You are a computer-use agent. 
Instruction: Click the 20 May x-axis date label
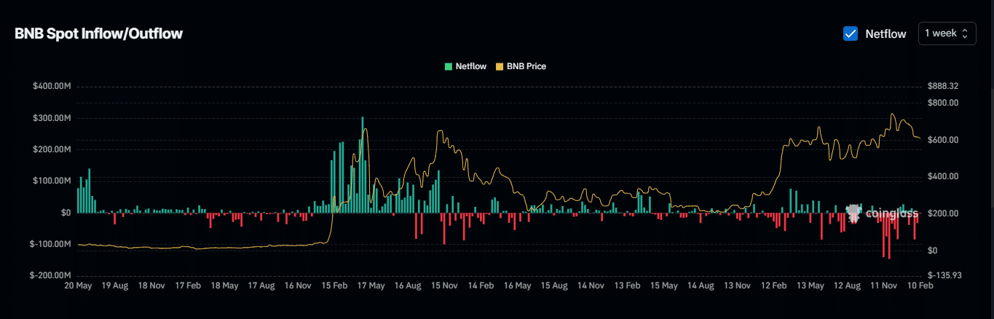click(x=78, y=286)
